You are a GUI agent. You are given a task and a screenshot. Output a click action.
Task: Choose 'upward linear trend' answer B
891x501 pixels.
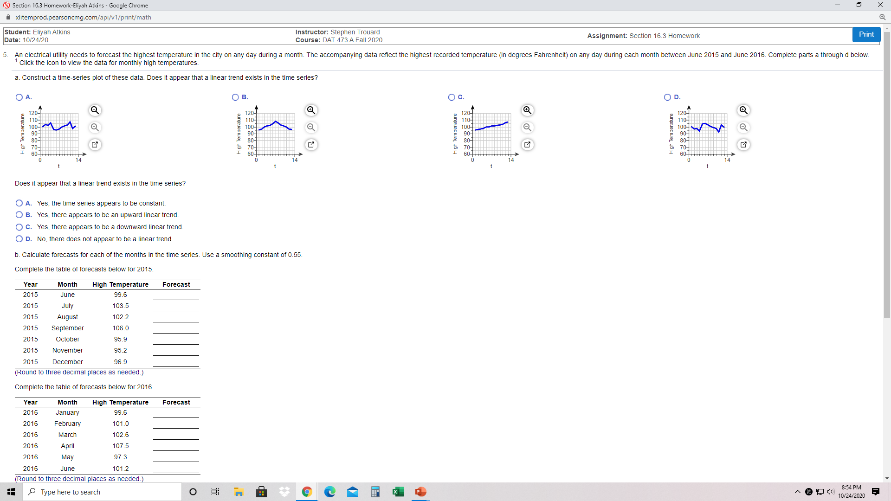click(19, 215)
